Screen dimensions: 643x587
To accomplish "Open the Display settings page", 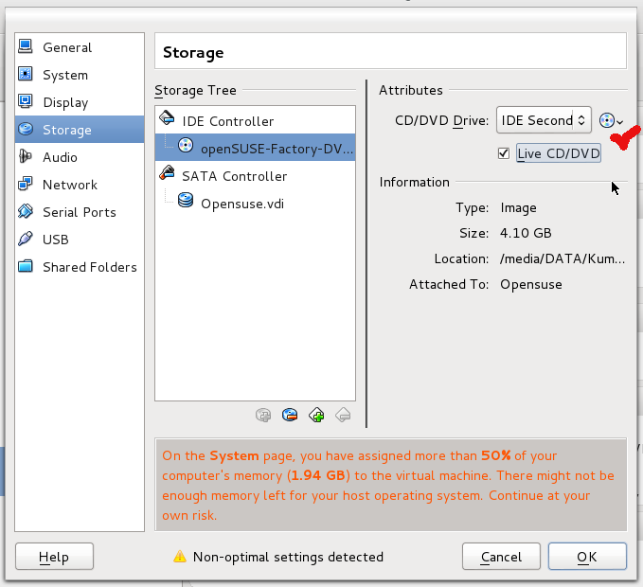I will pyautogui.click(x=80, y=102).
